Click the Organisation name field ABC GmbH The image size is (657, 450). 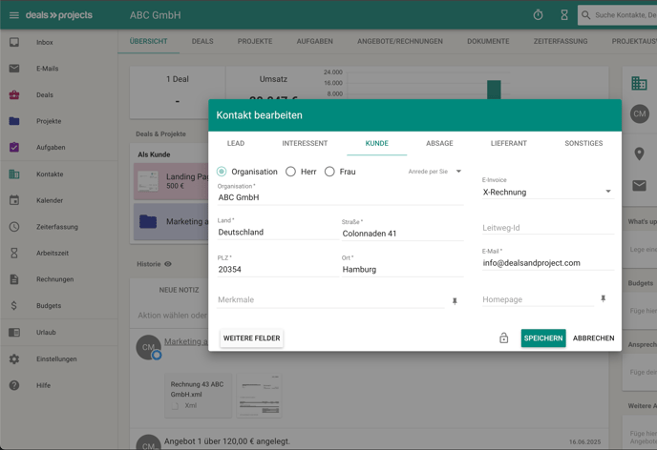(340, 197)
